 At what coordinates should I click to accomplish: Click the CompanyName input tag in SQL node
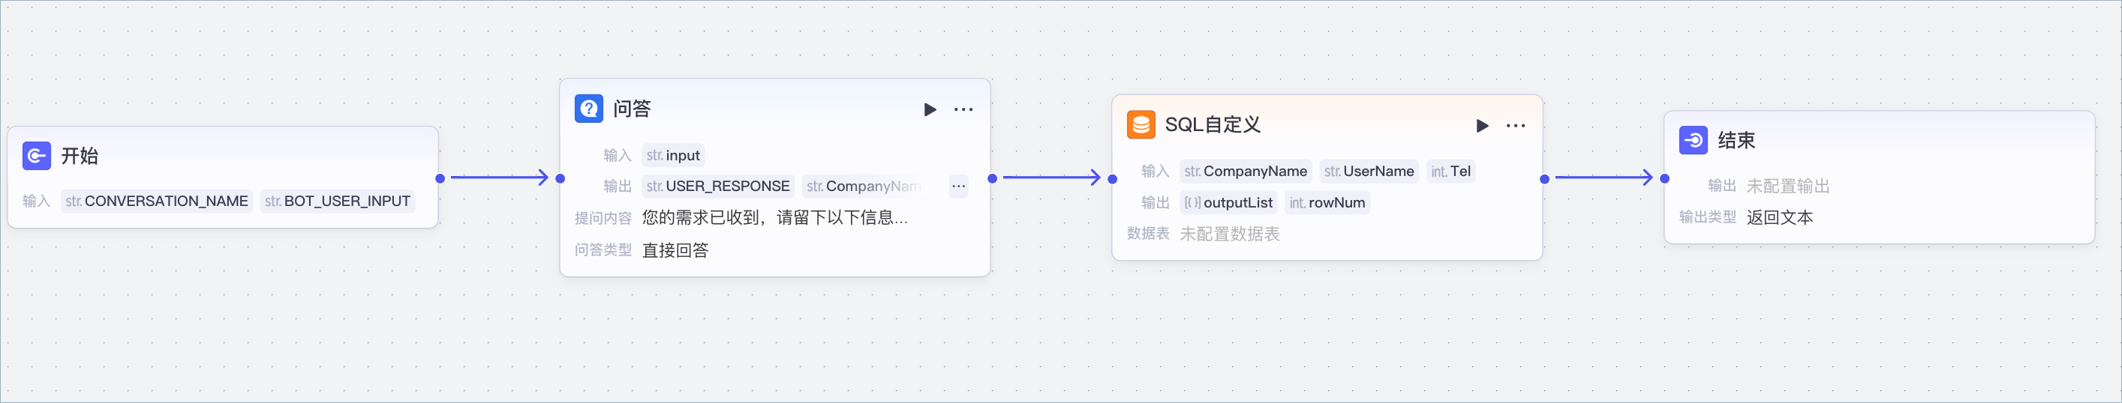(x=1246, y=171)
